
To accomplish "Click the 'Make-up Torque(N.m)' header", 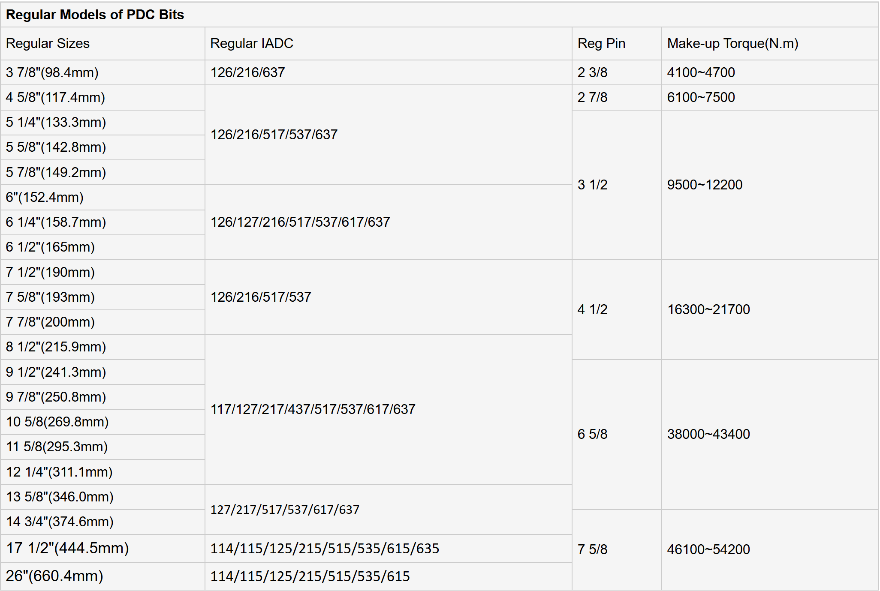I will pos(732,44).
